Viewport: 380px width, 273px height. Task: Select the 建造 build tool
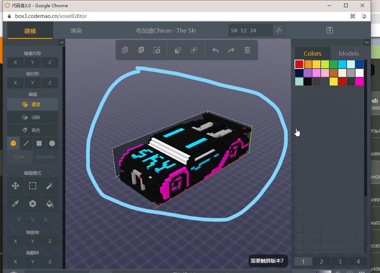coord(33,104)
